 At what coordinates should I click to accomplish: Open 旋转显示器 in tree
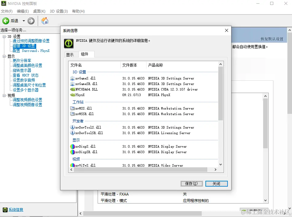(x=22, y=70)
